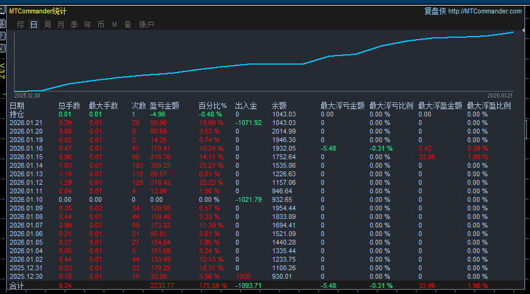530x294 pixels.
Task: Open the 周 weekly tab
Action: click(x=48, y=24)
